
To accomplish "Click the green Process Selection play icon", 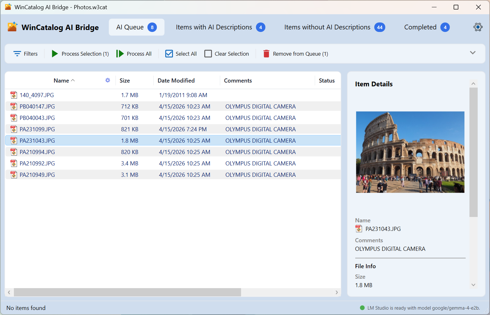I will [x=55, y=54].
